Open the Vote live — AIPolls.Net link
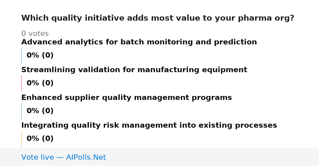The width and height of the screenshot is (319, 166). 64,158
